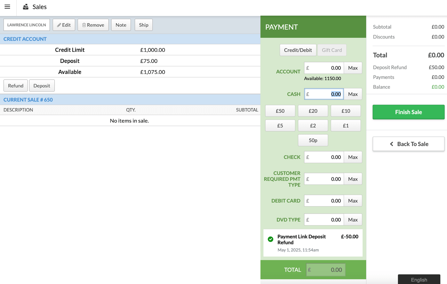Viewport: 447px width, 284px height.
Task: Click Max beside the Account field
Action: [x=353, y=68]
